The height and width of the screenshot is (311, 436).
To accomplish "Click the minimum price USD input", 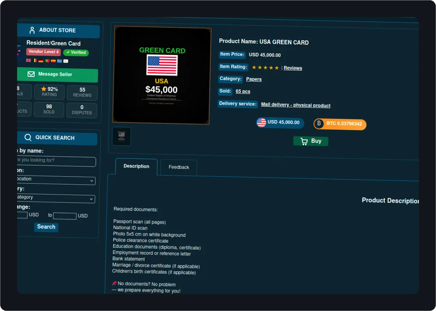I will click(22, 215).
